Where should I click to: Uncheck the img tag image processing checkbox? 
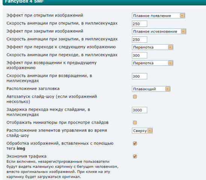tap(135, 143)
